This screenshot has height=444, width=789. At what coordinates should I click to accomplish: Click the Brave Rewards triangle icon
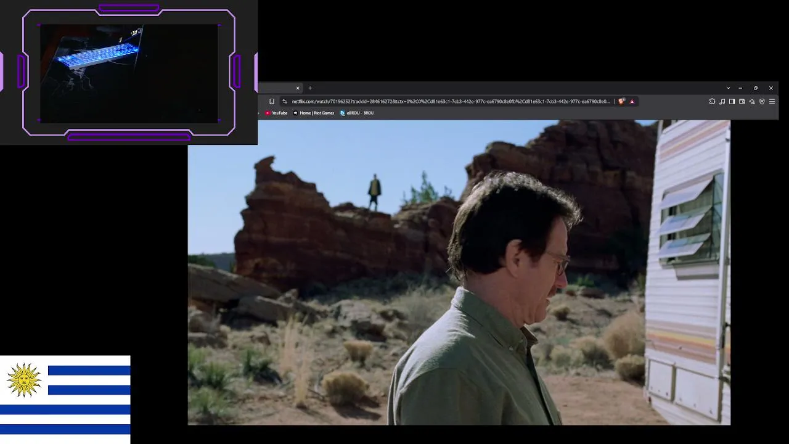click(x=632, y=101)
